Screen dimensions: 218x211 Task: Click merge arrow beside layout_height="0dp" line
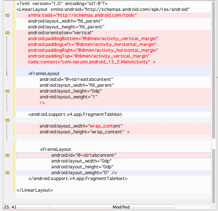coord(8,91)
